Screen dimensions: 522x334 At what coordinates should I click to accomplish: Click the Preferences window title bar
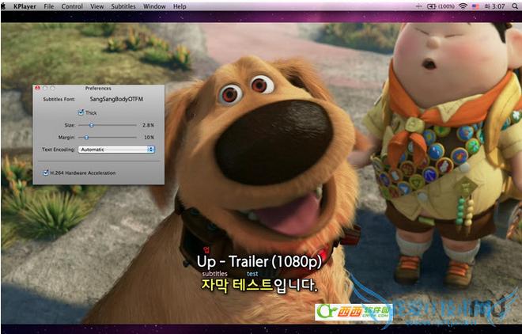click(x=98, y=88)
